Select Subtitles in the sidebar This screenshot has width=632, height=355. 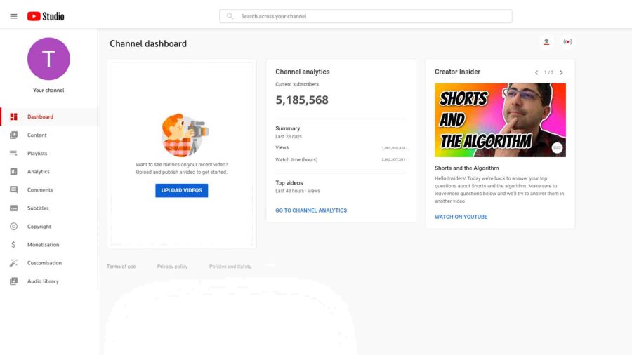point(38,208)
